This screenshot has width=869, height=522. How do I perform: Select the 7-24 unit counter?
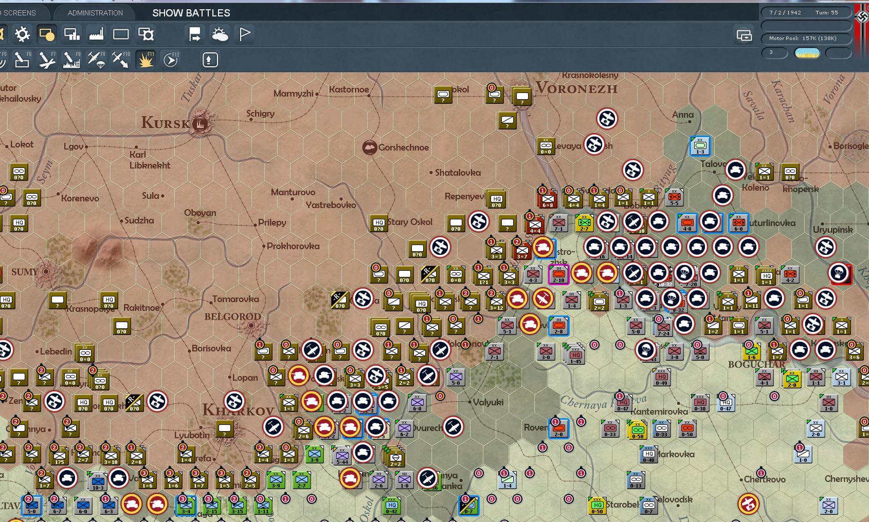click(x=662, y=327)
